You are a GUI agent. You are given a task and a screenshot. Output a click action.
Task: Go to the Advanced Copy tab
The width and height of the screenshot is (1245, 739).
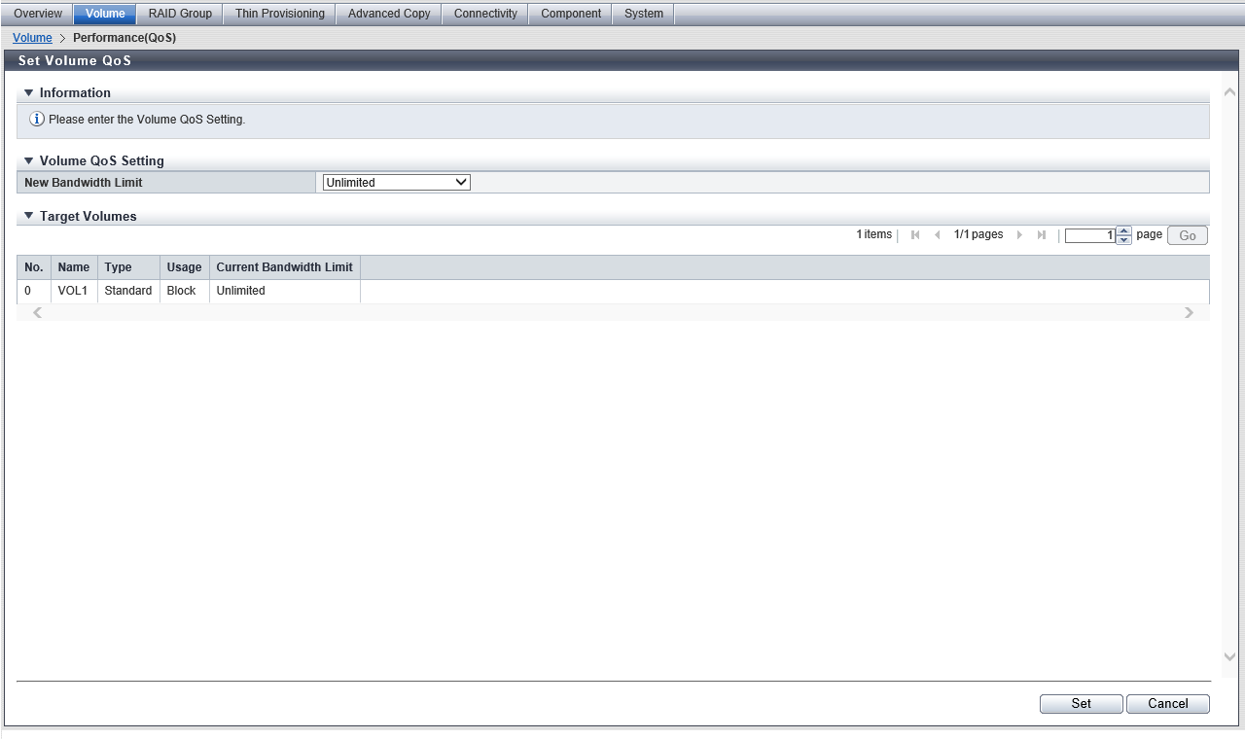coord(389,14)
